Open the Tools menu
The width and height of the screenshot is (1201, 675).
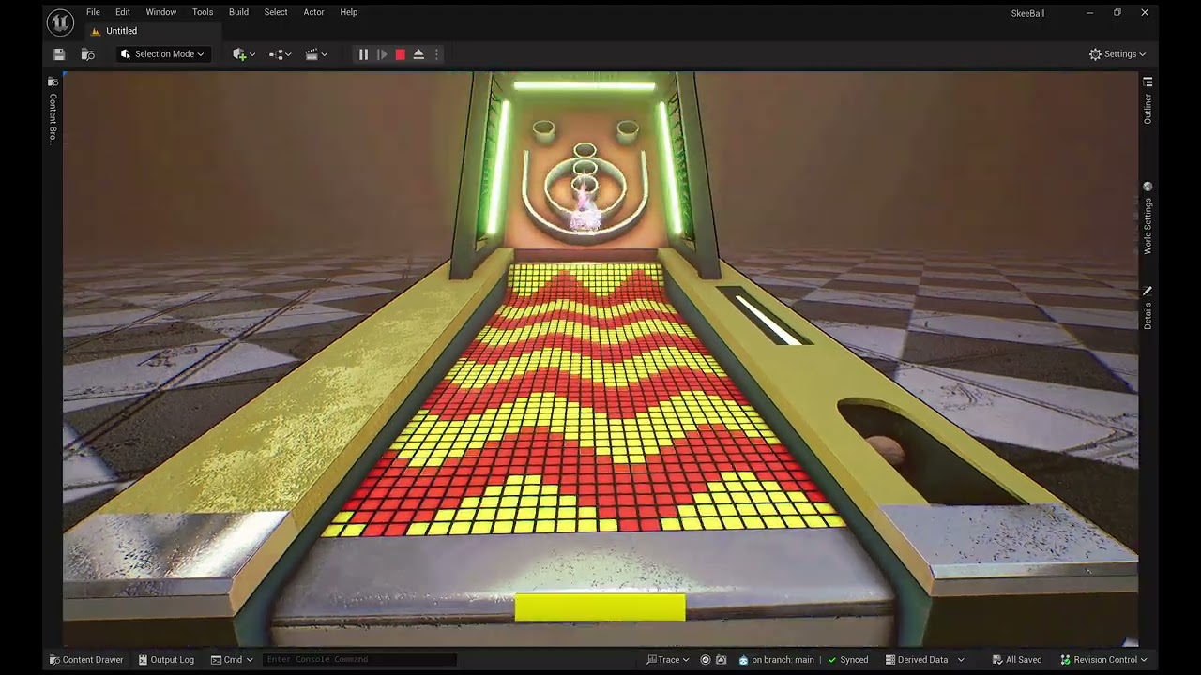click(x=203, y=12)
